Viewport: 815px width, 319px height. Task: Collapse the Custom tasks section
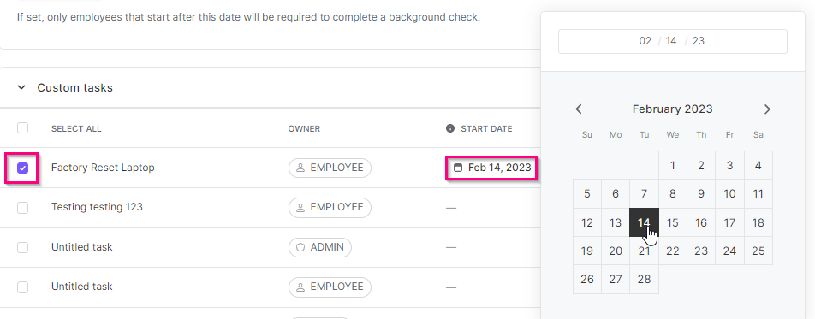point(21,87)
